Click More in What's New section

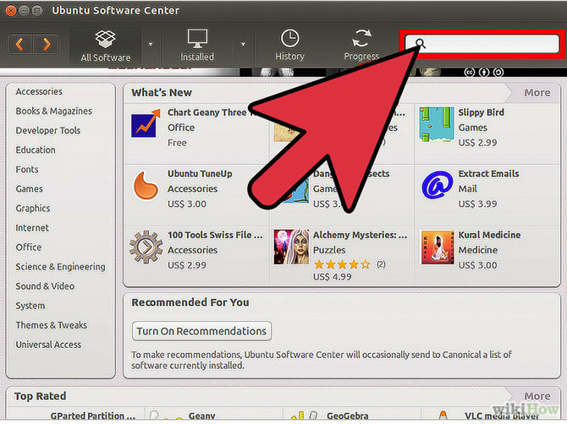[x=537, y=93]
